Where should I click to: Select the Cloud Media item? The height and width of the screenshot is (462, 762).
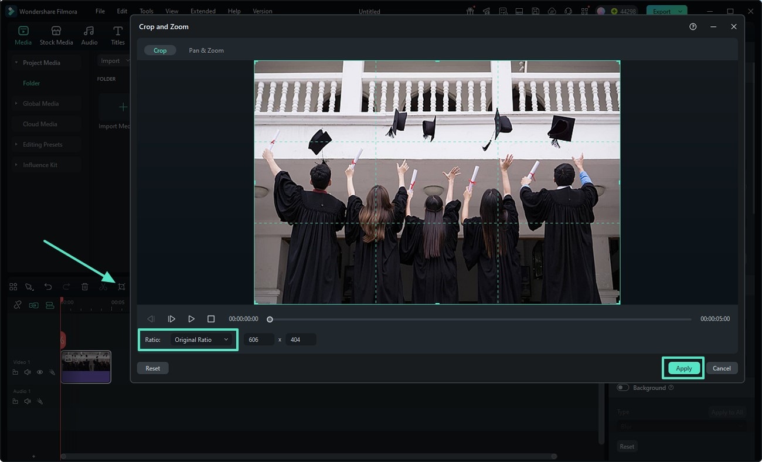(x=40, y=124)
